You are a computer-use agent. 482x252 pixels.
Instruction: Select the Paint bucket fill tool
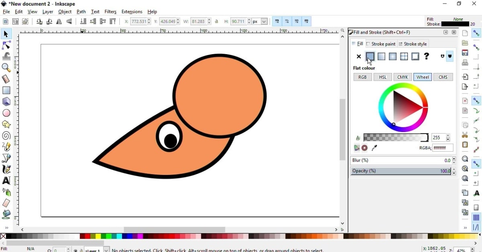coord(6,214)
